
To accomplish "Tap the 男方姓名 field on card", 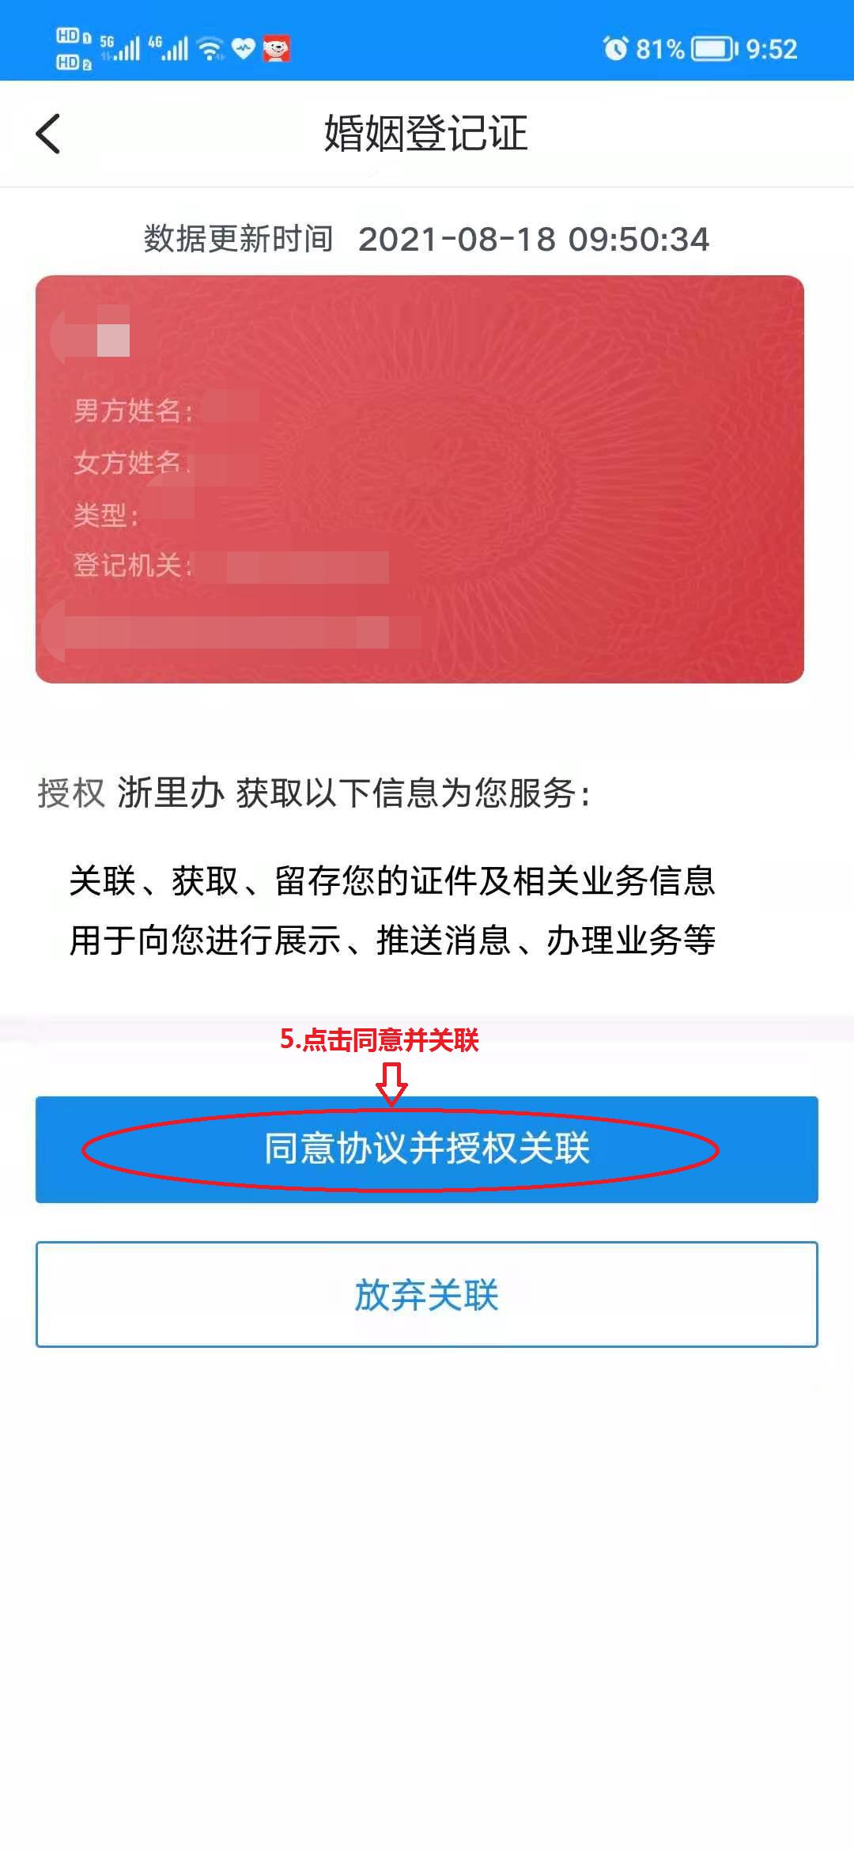I will pos(166,410).
